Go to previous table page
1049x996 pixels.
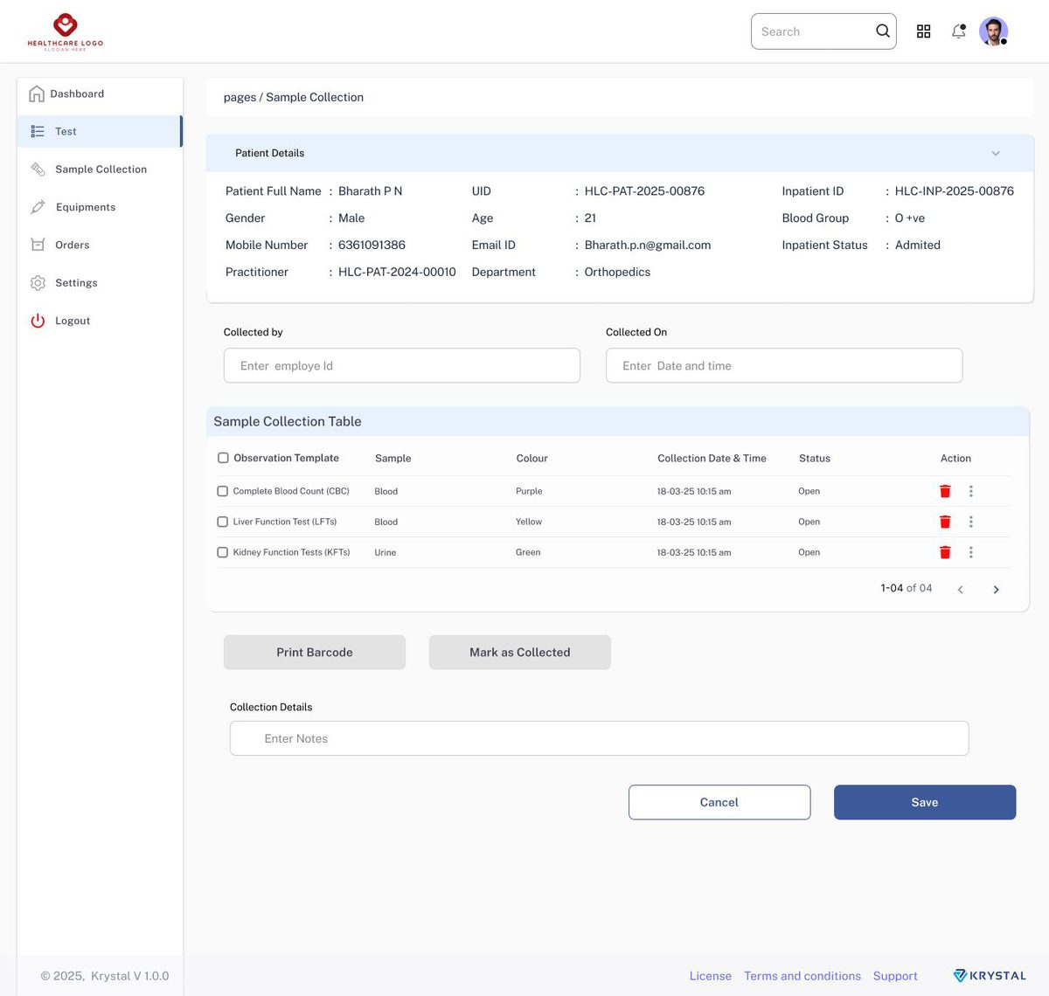[960, 590]
